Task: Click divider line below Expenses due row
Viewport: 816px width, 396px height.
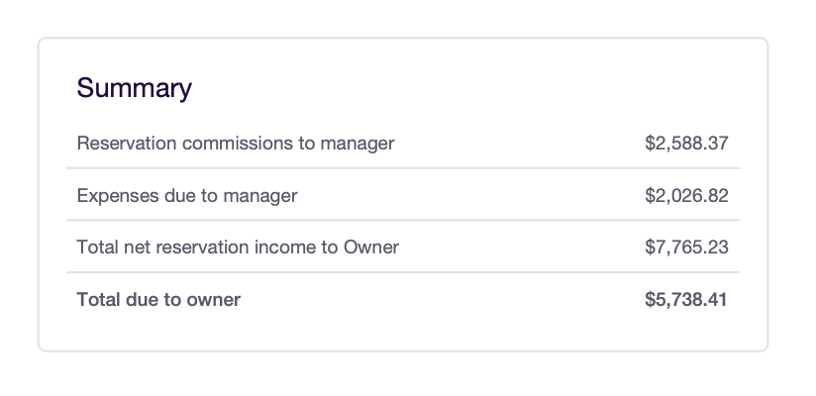Action: 403,220
